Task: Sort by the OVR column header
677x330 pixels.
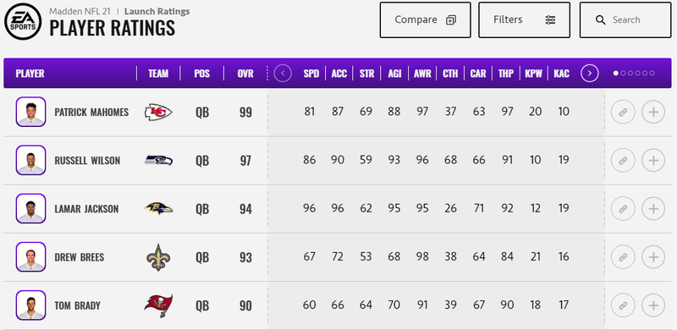Action: 245,74
